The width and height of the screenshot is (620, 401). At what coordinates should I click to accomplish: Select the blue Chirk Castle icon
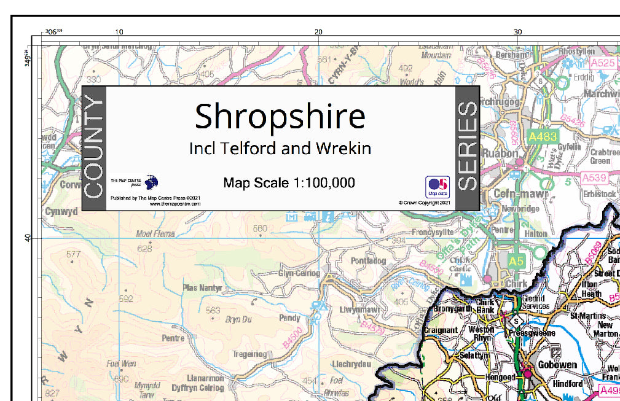click(x=466, y=280)
